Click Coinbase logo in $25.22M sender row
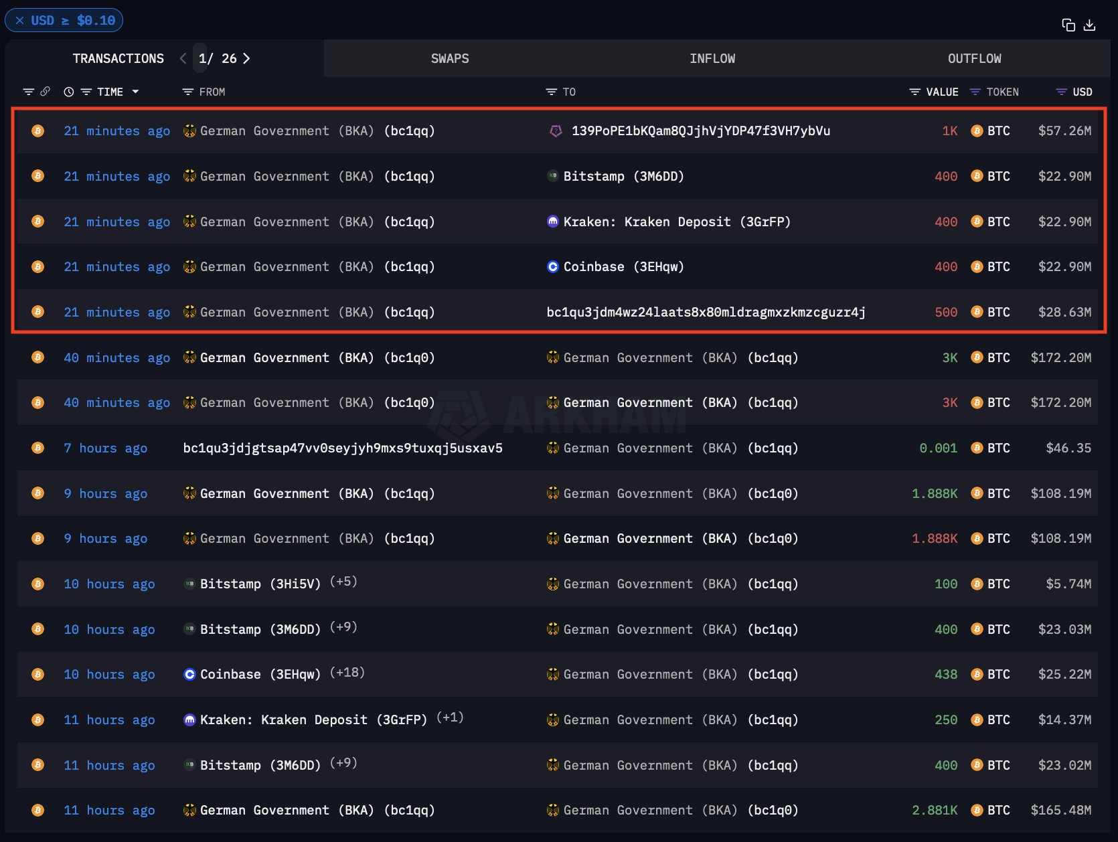Viewport: 1118px width, 842px height. (x=189, y=675)
